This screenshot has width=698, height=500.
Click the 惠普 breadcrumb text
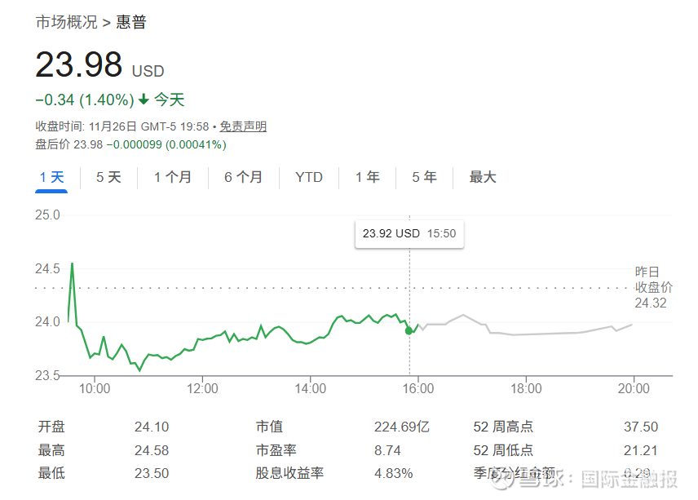pyautogui.click(x=131, y=22)
